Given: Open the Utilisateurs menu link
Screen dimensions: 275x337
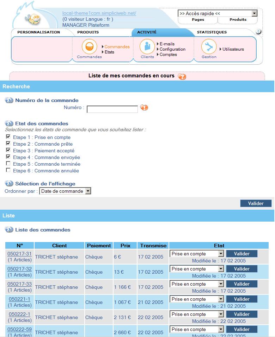Looking at the screenshot, I should 233,49.
